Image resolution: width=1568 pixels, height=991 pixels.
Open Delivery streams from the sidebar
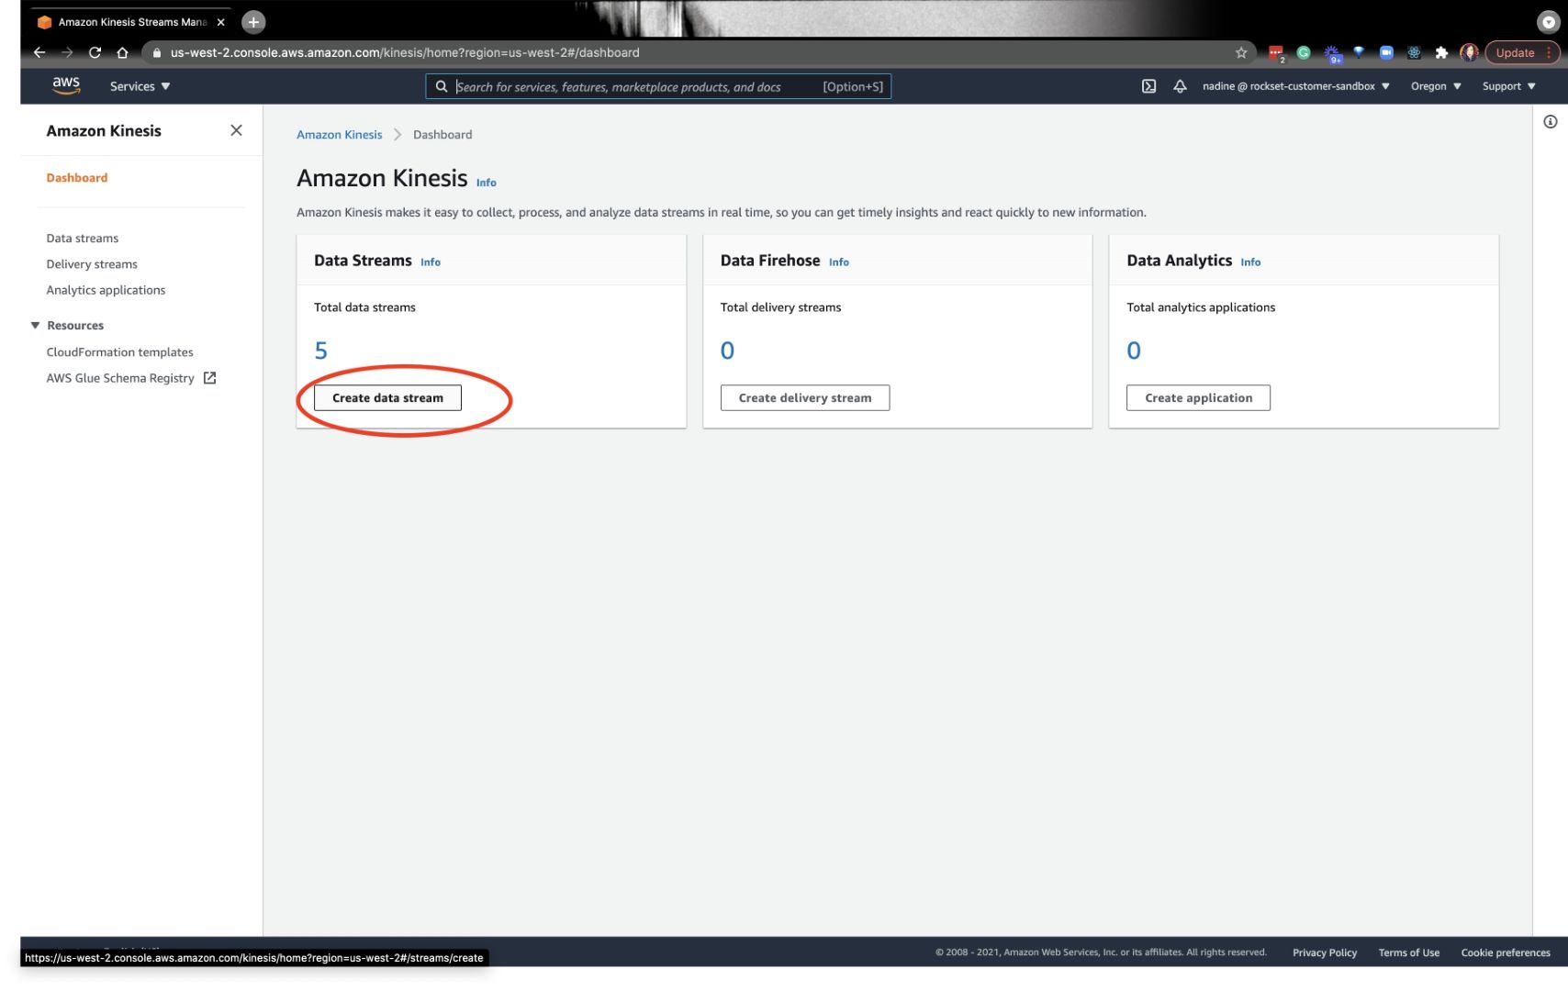click(x=92, y=264)
